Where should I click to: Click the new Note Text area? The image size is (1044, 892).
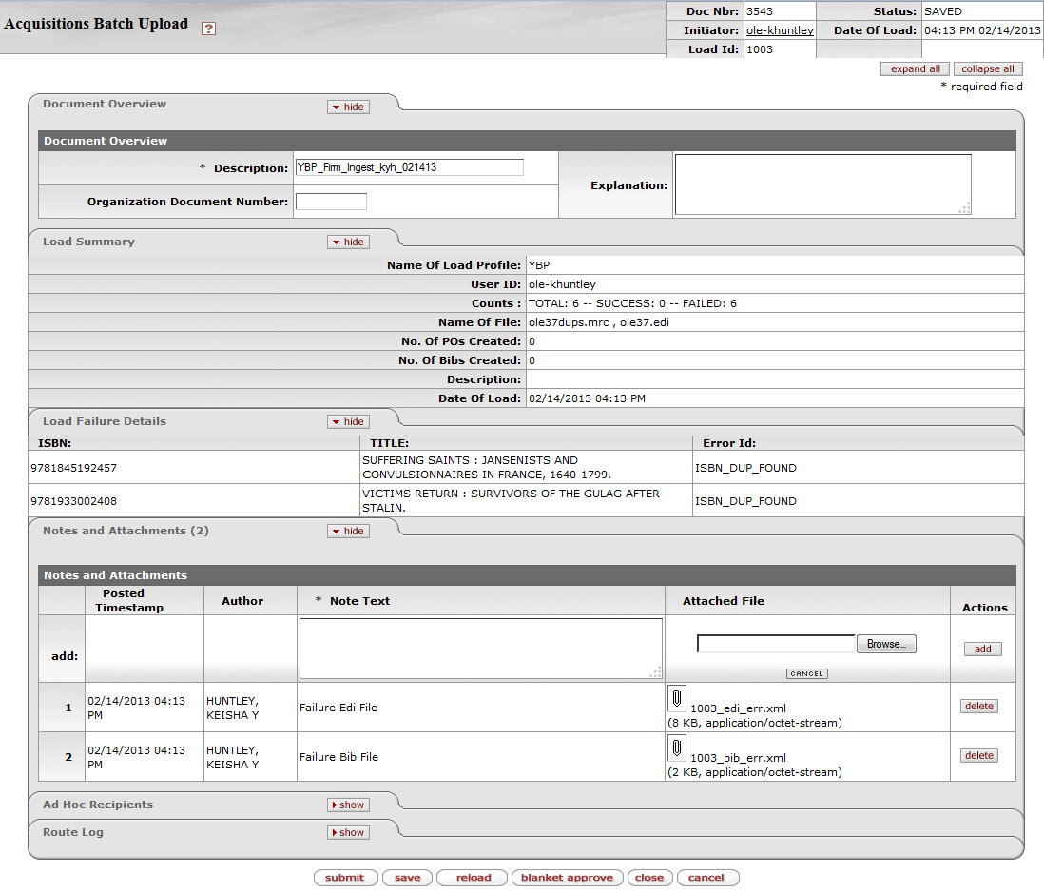point(481,649)
